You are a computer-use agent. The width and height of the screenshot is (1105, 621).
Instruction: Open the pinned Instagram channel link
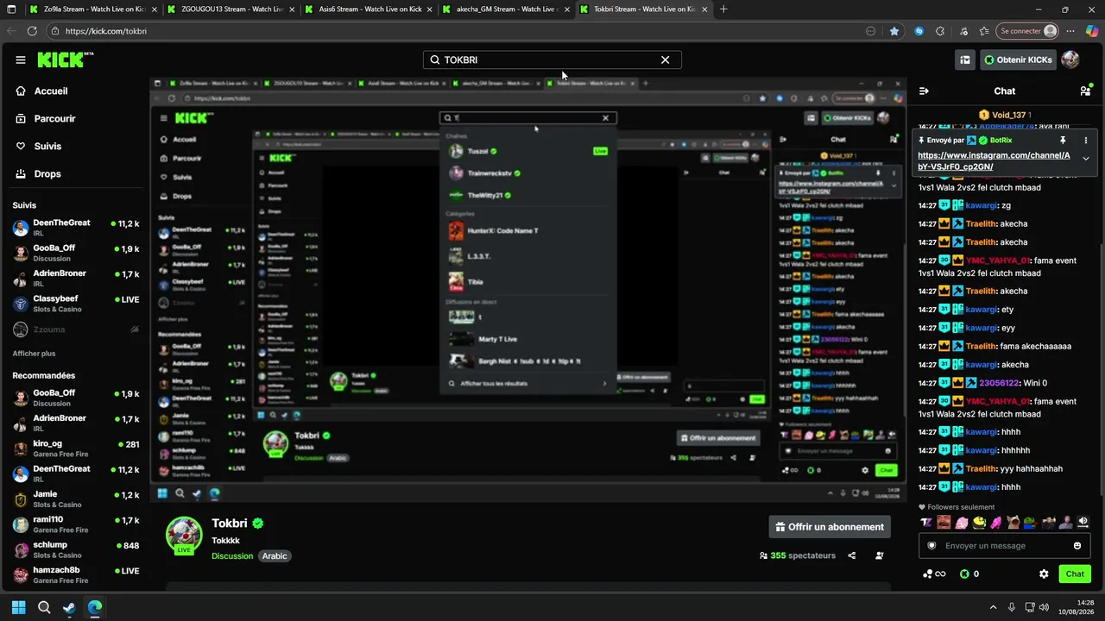[994, 161]
